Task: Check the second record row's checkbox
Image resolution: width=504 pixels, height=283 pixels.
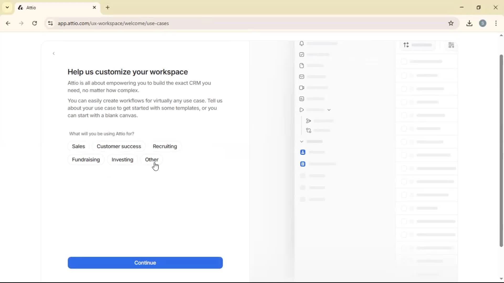Action: (404, 75)
